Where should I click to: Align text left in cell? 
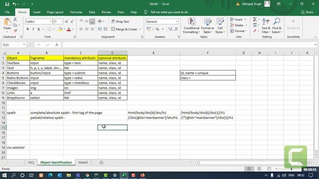81,29
